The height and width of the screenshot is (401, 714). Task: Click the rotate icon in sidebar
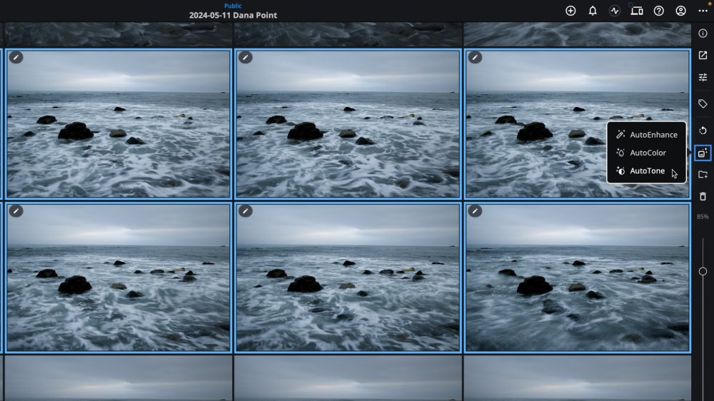pyautogui.click(x=703, y=131)
